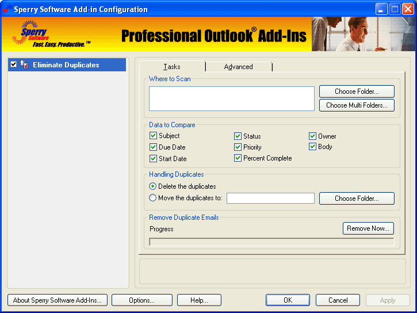Click the Remove Duplicate Emails group label
The height and width of the screenshot is (313, 417).
tap(183, 217)
